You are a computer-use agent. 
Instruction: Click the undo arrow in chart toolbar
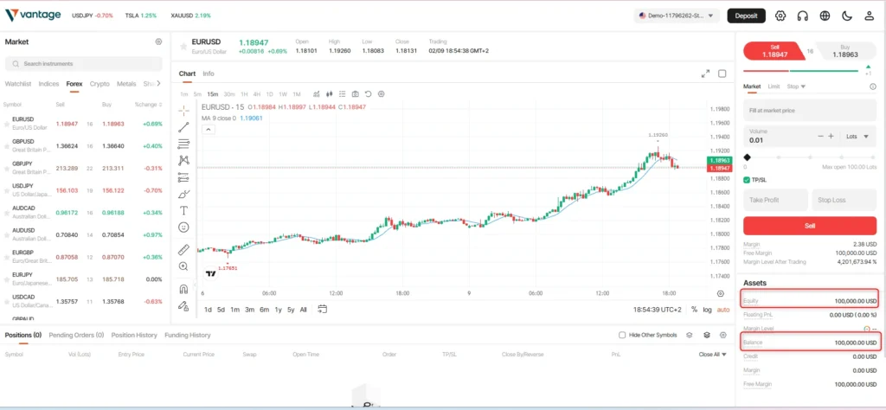(x=369, y=93)
